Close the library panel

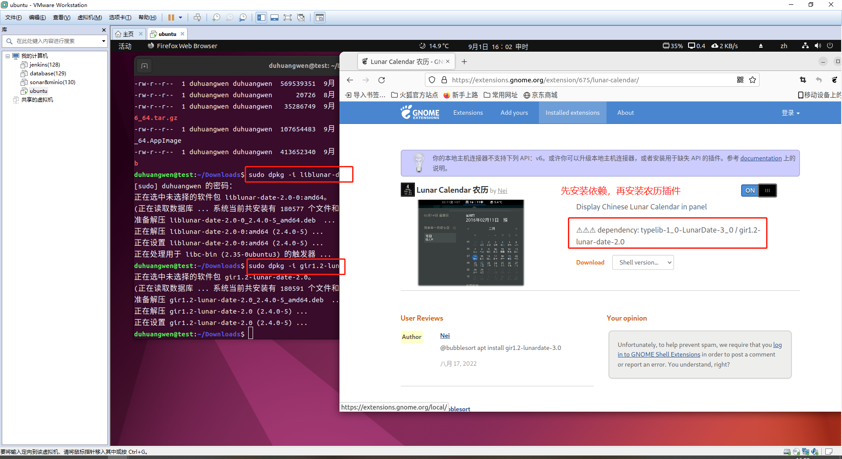[x=104, y=30]
